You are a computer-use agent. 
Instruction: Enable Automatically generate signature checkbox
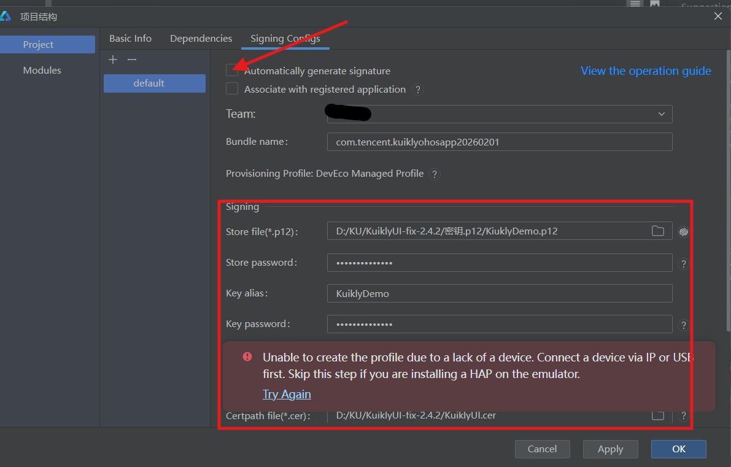pos(232,71)
